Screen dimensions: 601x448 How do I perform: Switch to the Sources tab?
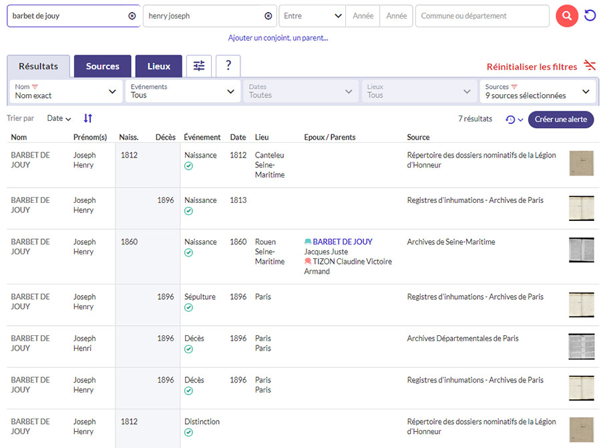[x=103, y=66]
